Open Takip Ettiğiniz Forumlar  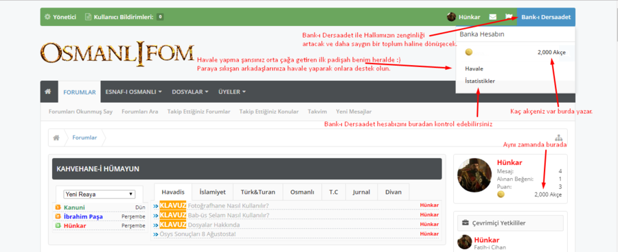[x=198, y=112]
